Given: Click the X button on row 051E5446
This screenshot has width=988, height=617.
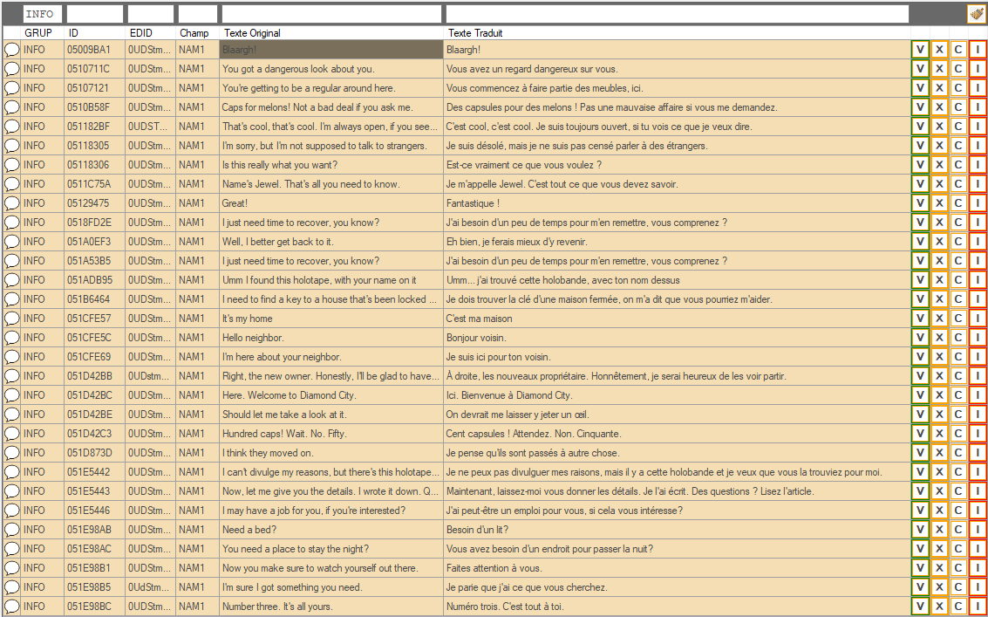Looking at the screenshot, I should click(x=939, y=511).
